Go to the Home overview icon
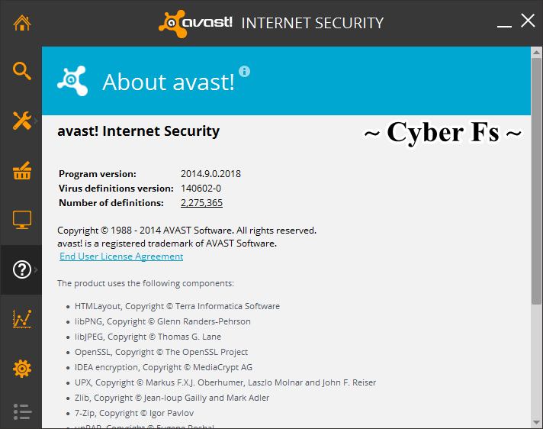The image size is (543, 429). point(21,22)
